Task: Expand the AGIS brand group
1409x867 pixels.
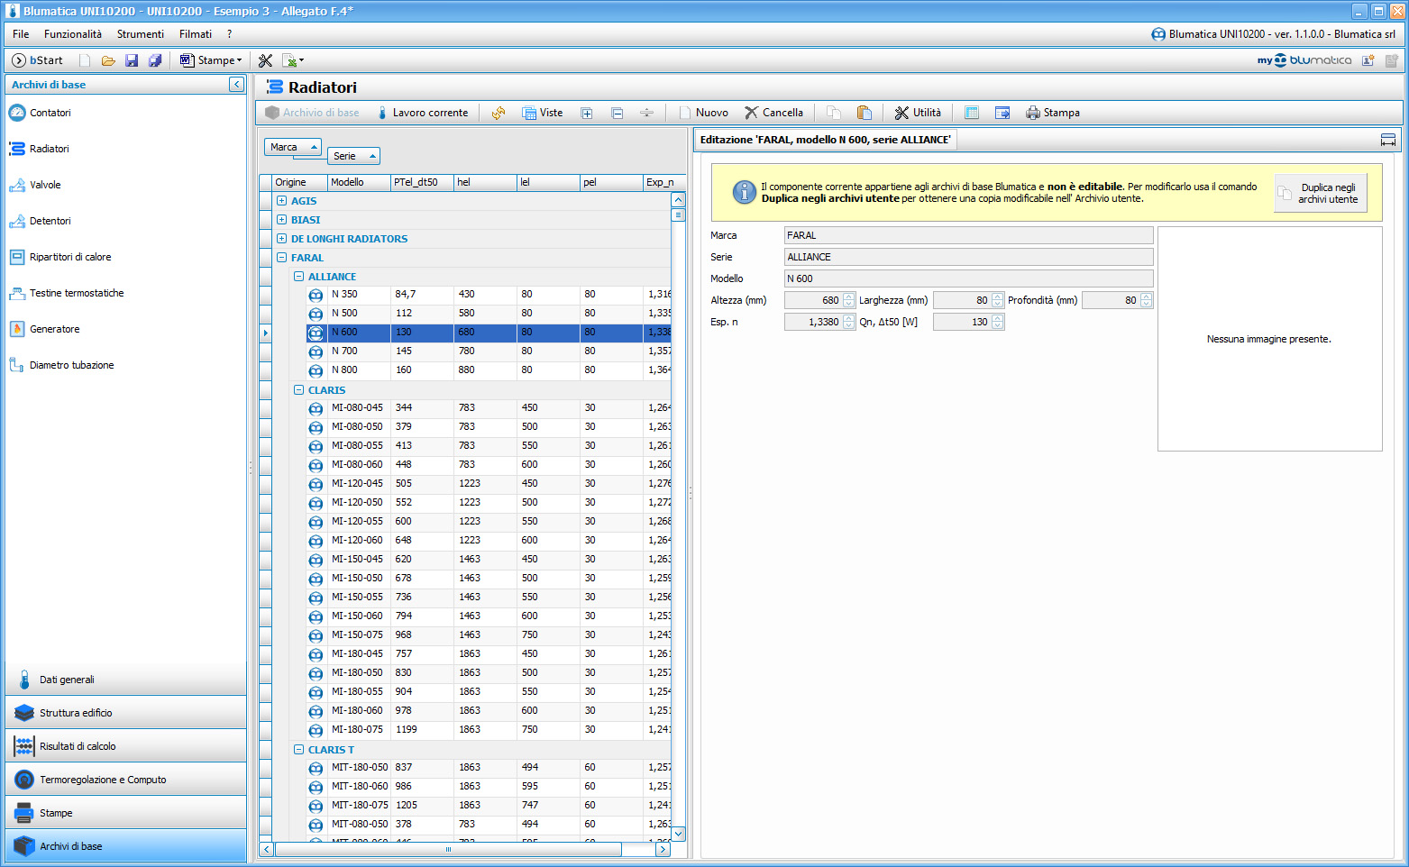Action: point(282,201)
